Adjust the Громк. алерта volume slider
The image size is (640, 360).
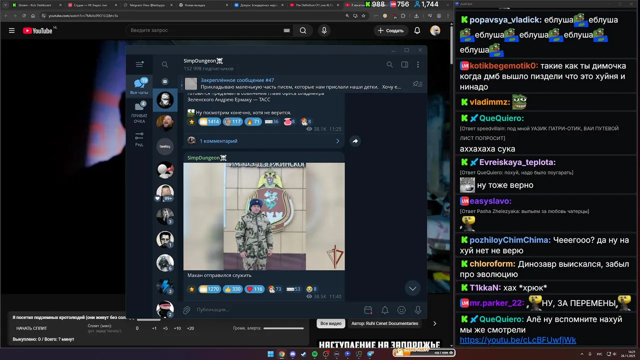(x=283, y=328)
